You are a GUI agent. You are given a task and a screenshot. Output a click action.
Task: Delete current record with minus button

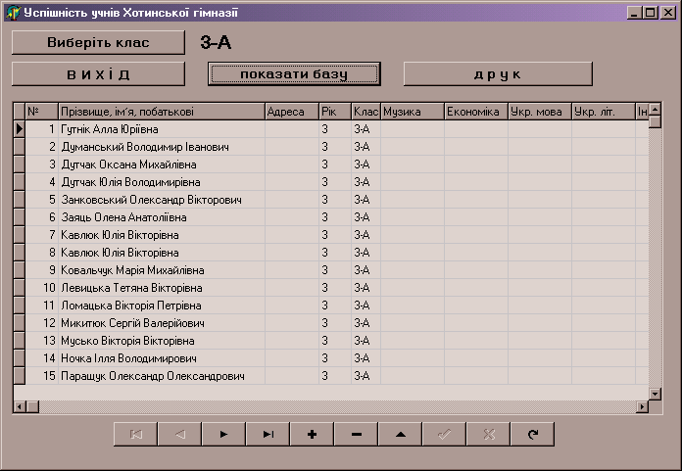357,434
